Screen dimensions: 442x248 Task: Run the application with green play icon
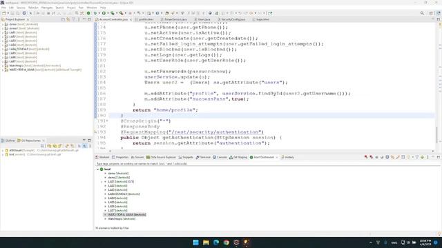(x=104, y=13)
